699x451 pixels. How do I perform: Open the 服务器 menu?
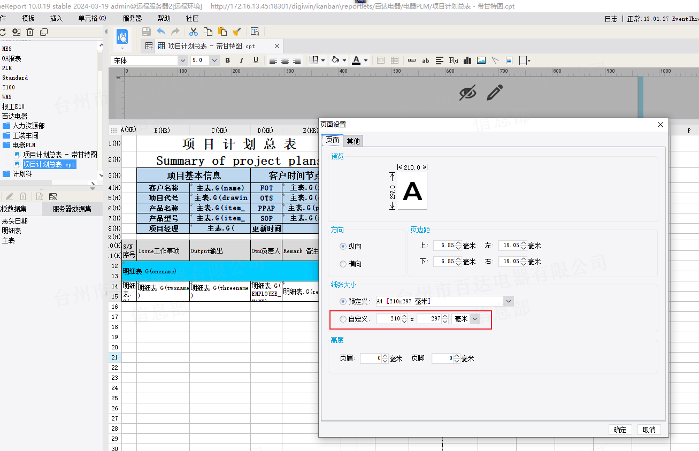[132, 18]
